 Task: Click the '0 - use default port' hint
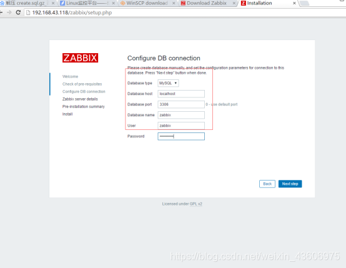click(222, 104)
